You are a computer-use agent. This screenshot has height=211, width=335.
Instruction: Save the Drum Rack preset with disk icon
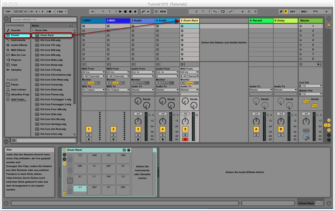(129, 150)
